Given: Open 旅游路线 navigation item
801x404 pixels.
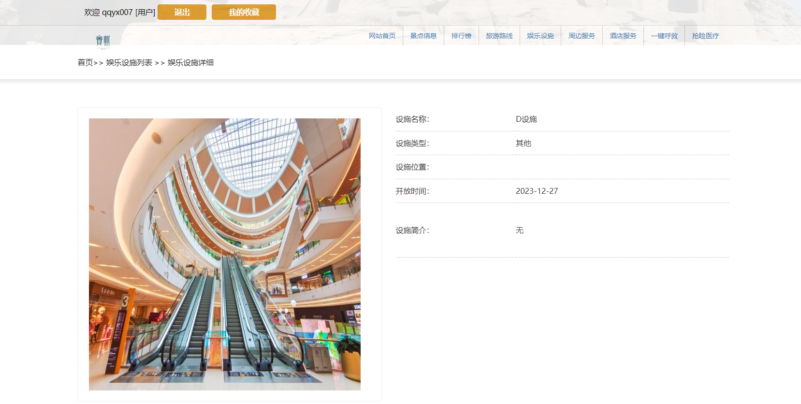Looking at the screenshot, I should [x=499, y=36].
